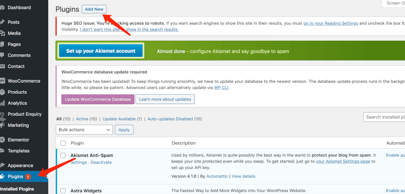Screen dimensions: 405x194
Task: Click the Contact envelope icon
Action: point(2,67)
